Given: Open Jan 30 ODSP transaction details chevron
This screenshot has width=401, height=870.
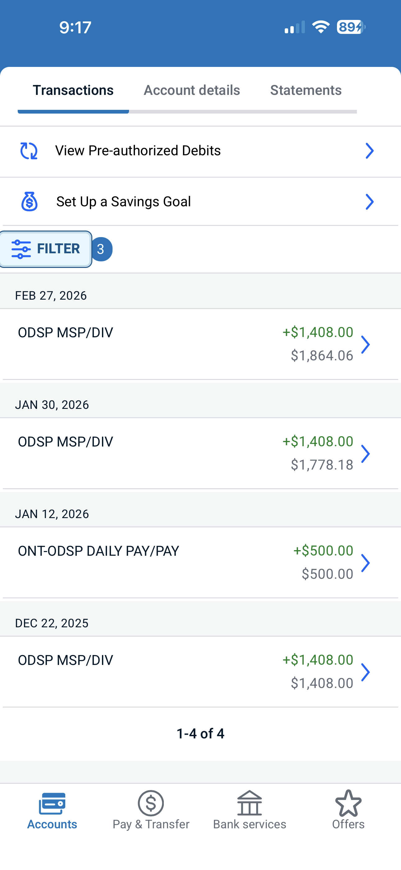Looking at the screenshot, I should click(366, 454).
